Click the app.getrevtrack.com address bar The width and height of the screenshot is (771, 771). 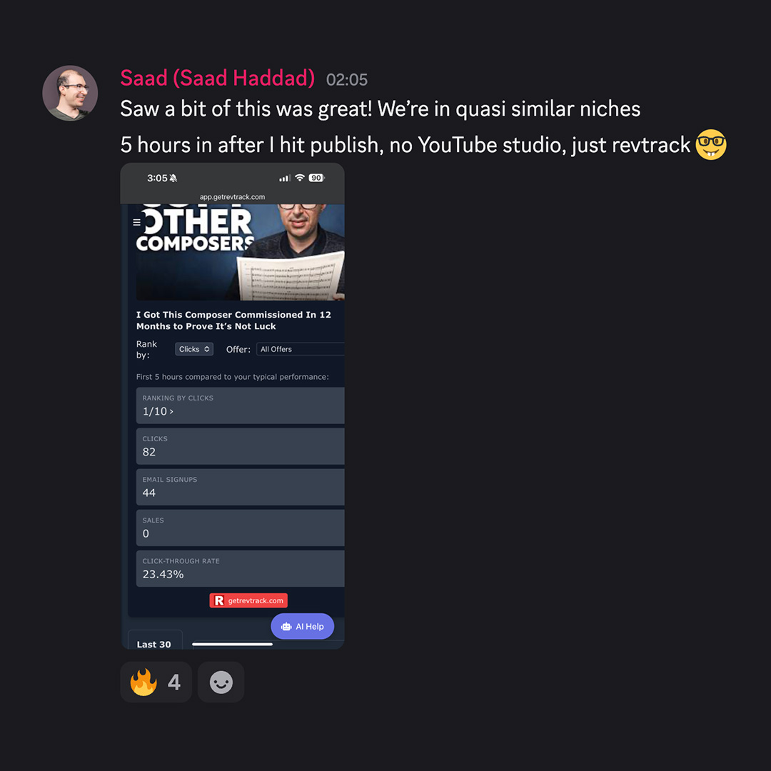232,197
